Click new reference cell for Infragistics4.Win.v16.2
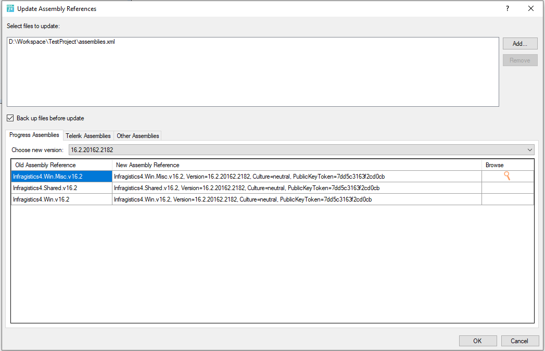Image resolution: width=545 pixels, height=351 pixels. click(x=297, y=199)
